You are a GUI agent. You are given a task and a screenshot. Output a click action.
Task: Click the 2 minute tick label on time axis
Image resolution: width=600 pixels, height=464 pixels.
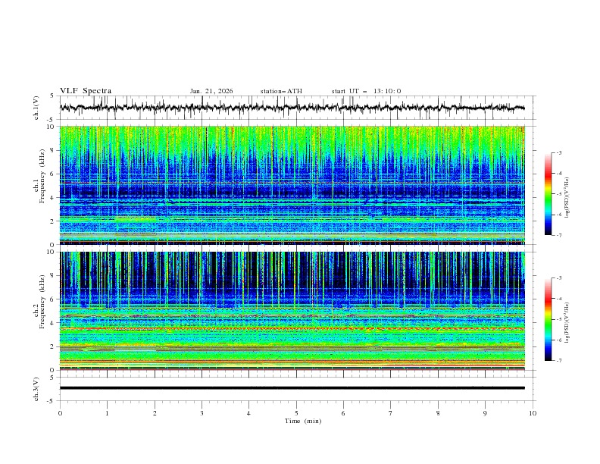pos(155,413)
